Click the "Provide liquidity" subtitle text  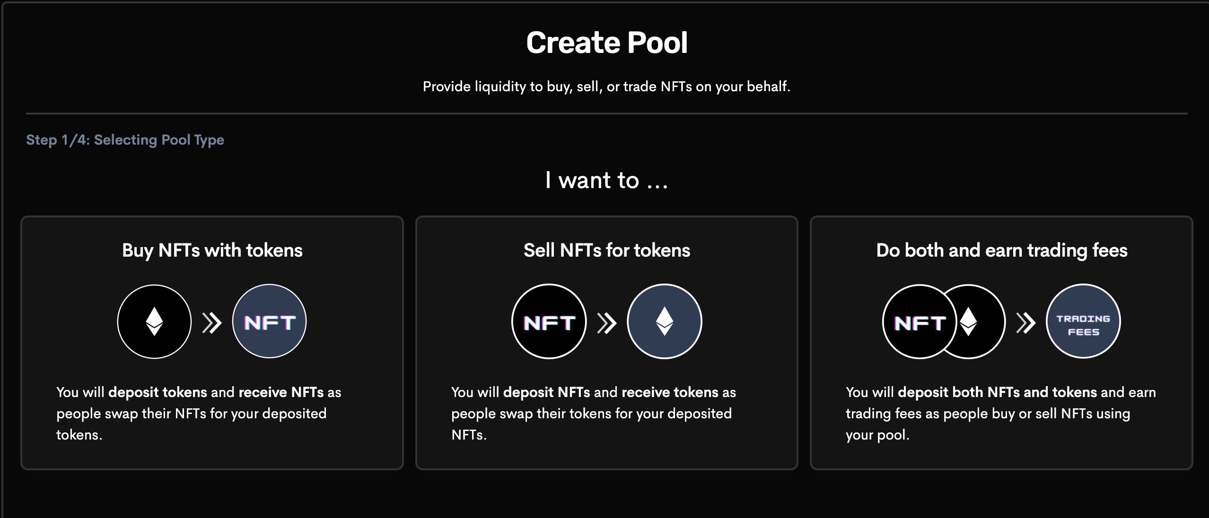(x=606, y=86)
